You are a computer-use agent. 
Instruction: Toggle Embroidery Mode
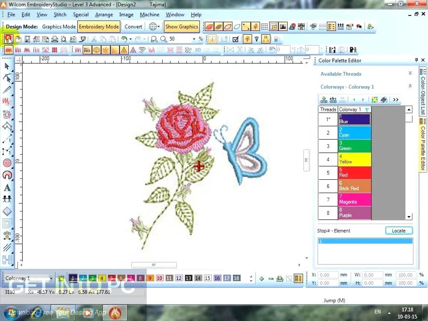(99, 27)
